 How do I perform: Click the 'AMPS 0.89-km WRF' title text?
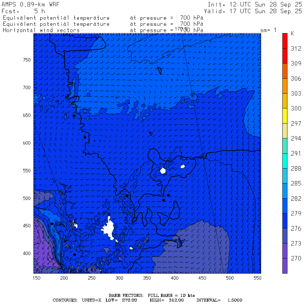[x=30, y=4]
